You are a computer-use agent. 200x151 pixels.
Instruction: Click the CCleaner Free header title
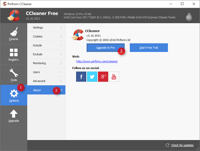tap(42, 13)
